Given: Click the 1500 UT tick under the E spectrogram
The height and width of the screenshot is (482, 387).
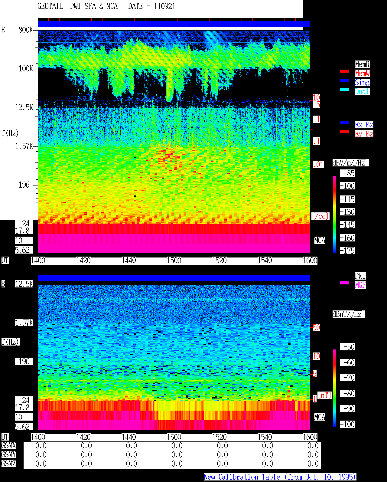Looking at the screenshot, I should (174, 261).
